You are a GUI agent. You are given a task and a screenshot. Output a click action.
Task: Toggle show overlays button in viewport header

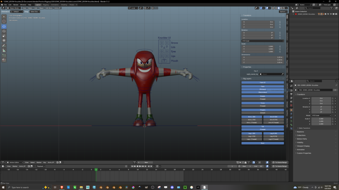[267, 8]
